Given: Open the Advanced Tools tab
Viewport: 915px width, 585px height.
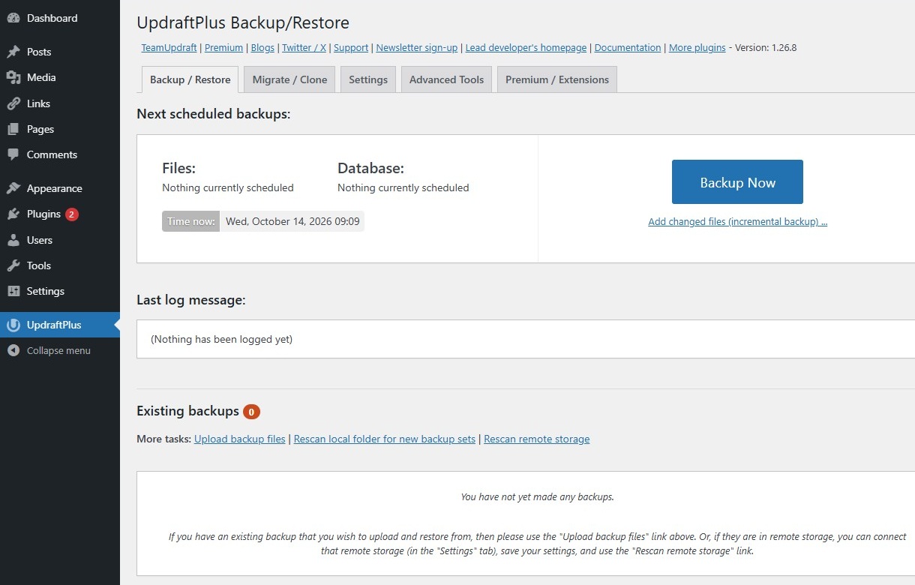Looking at the screenshot, I should pyautogui.click(x=447, y=79).
